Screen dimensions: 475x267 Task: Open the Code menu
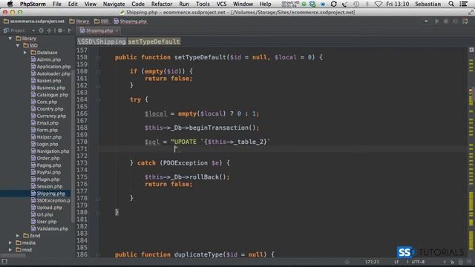(x=138, y=4)
